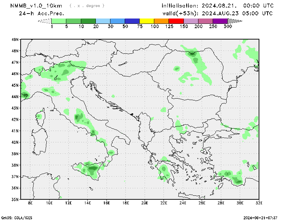Click the 20E longitude axis label

click(145, 203)
